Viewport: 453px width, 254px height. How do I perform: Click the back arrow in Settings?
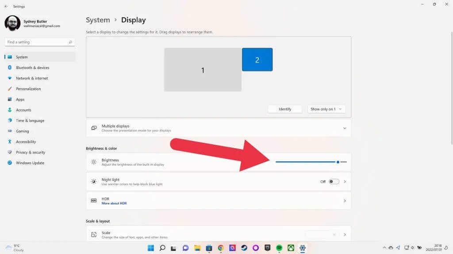pos(5,6)
